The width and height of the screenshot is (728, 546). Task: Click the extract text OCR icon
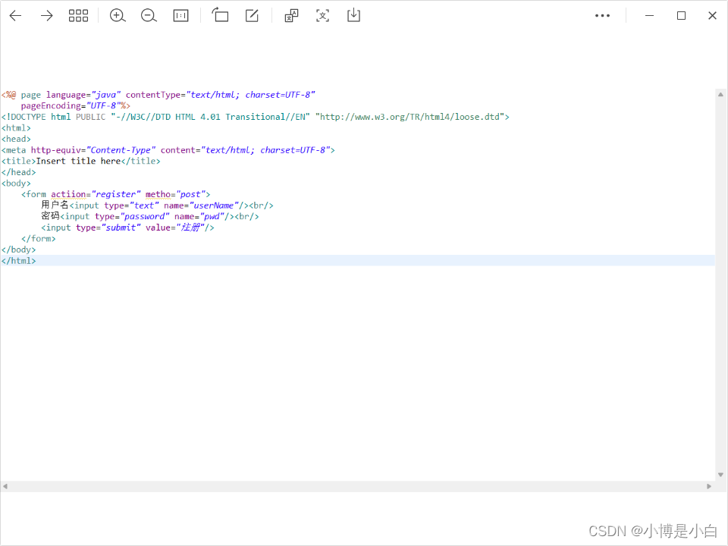pos(323,16)
